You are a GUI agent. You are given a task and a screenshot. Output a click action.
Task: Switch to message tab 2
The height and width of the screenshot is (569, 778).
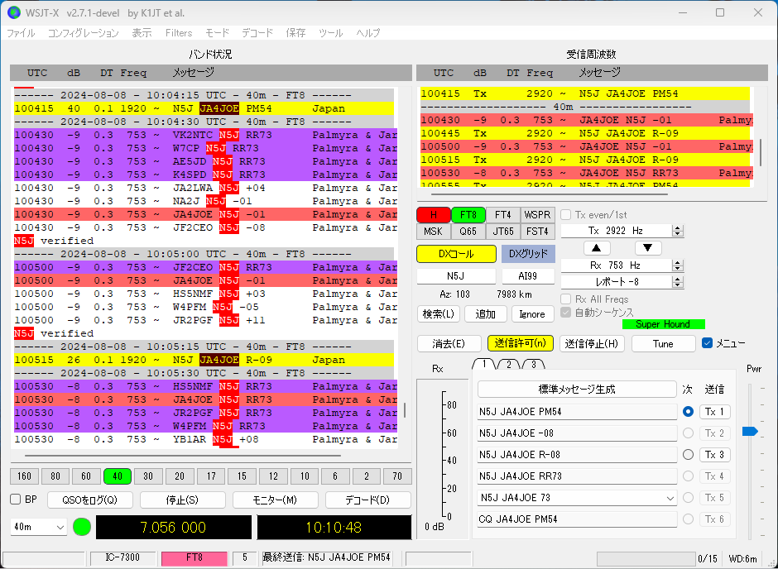pos(508,364)
